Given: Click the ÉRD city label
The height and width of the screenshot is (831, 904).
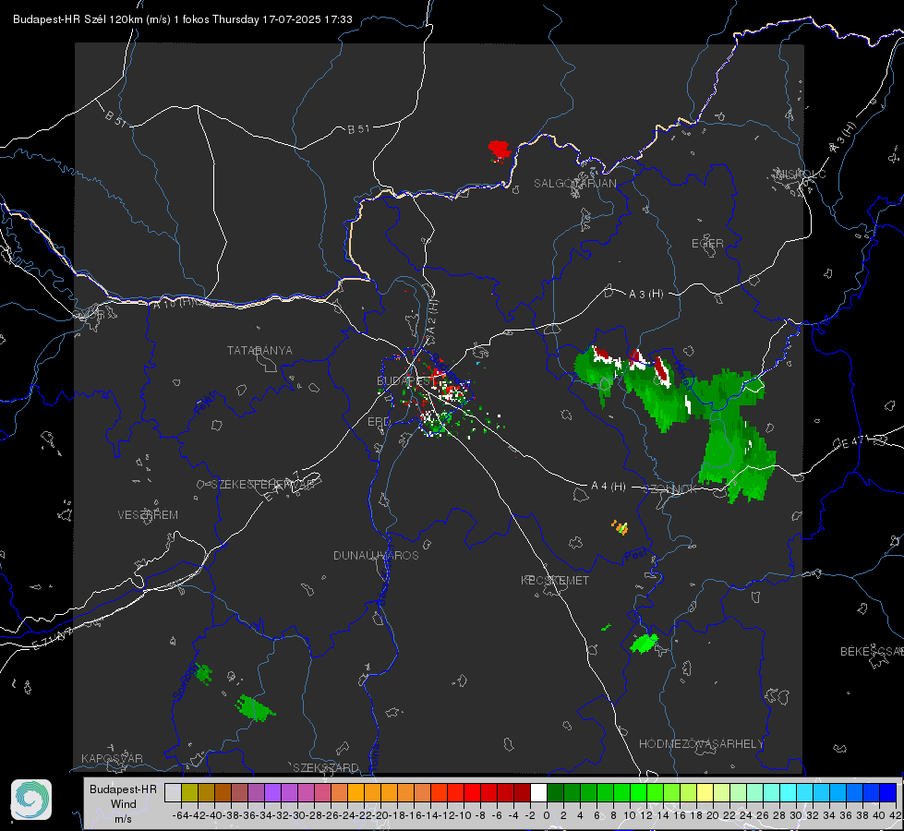Looking at the screenshot, I should coord(379,422).
